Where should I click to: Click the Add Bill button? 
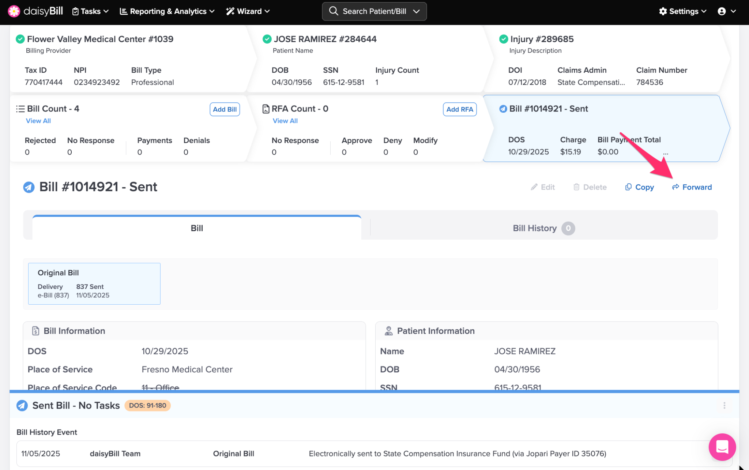pos(225,109)
